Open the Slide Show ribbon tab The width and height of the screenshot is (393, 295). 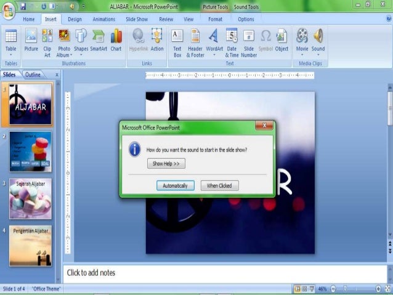(x=137, y=19)
